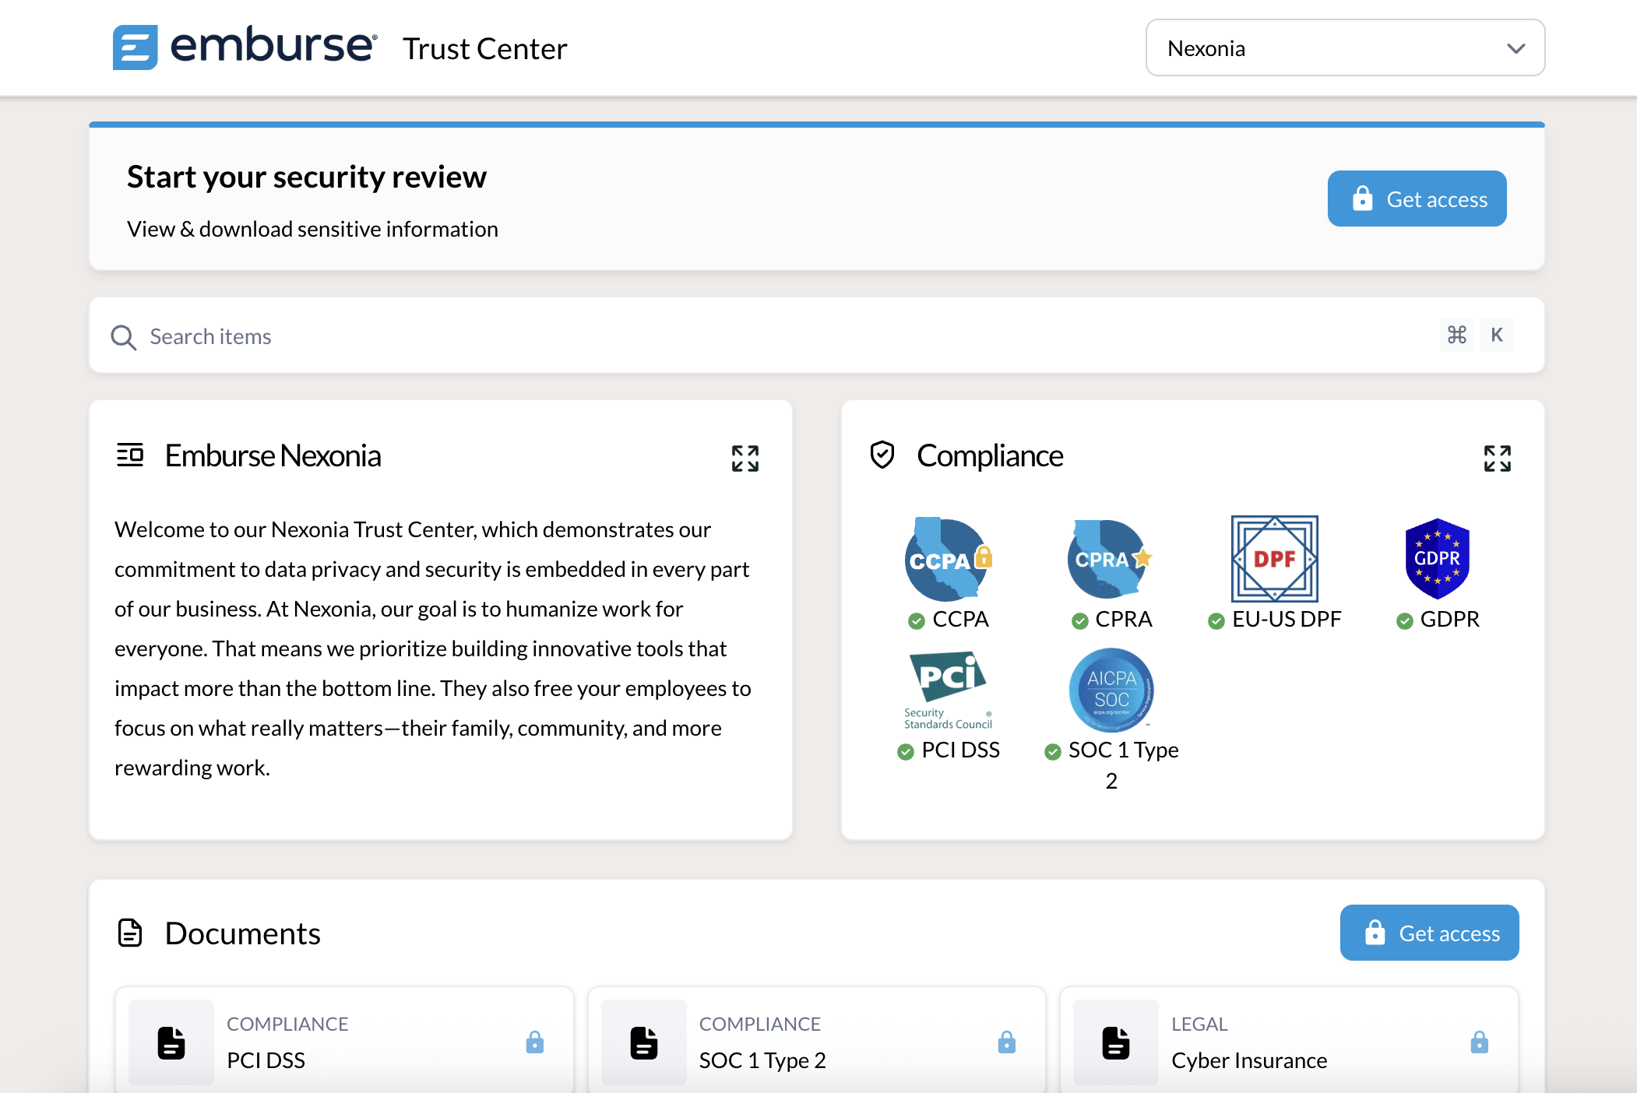Click the EU-US DPF label
This screenshot has width=1637, height=1093.
pos(1287,620)
